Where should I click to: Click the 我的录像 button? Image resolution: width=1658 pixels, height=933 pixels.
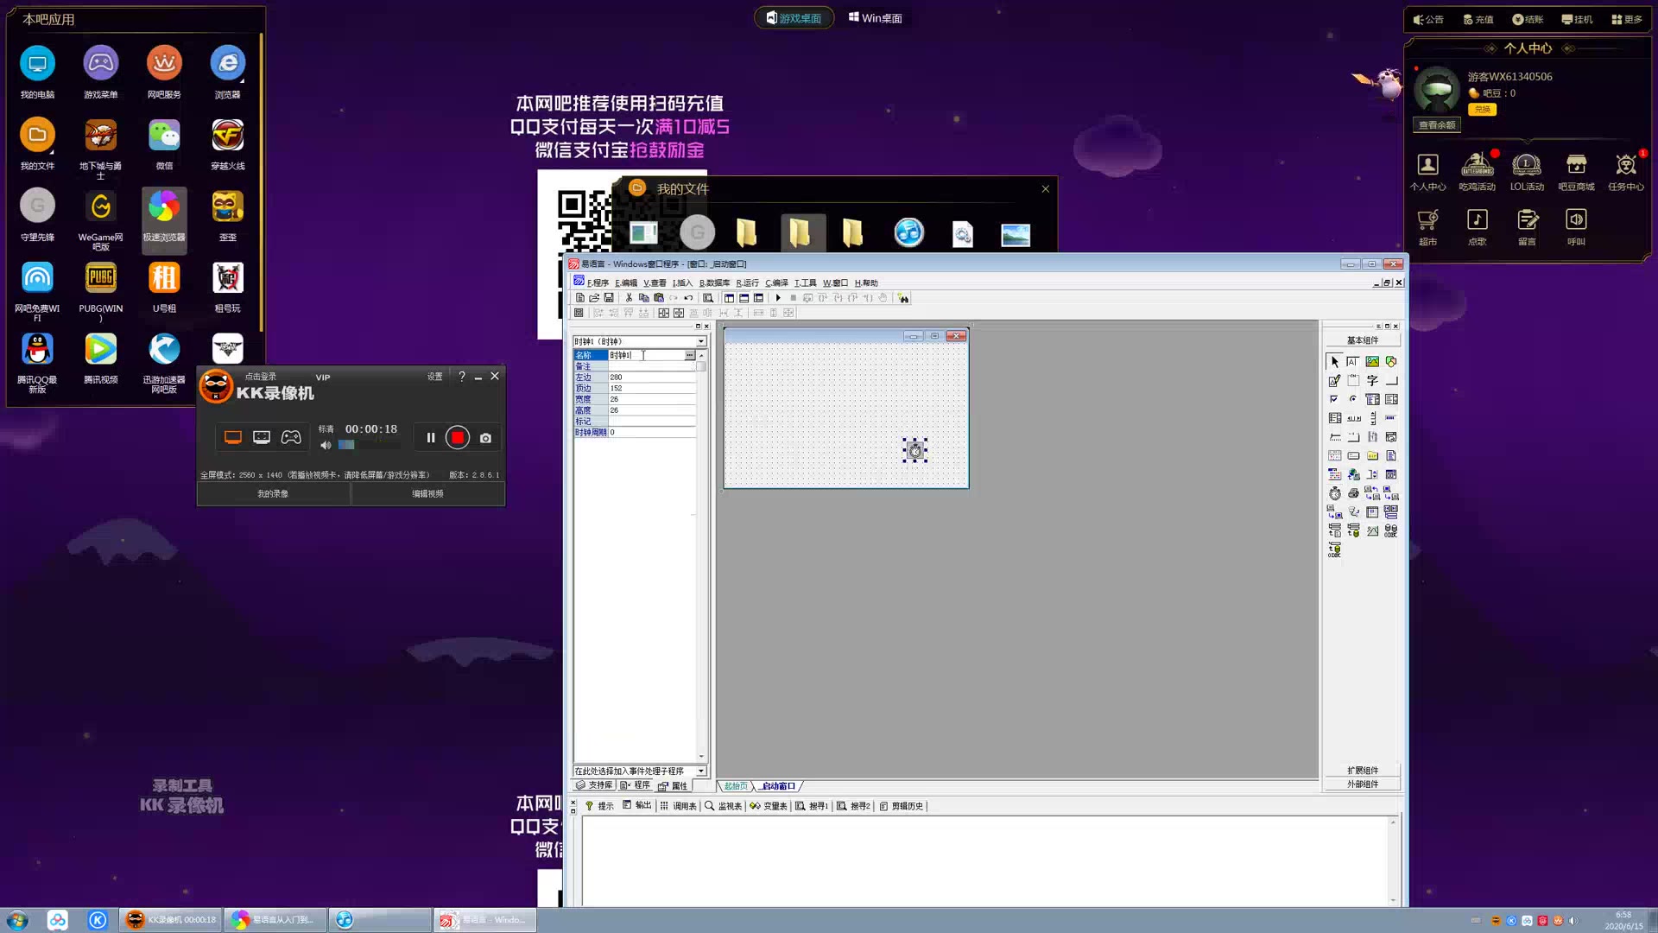273,494
